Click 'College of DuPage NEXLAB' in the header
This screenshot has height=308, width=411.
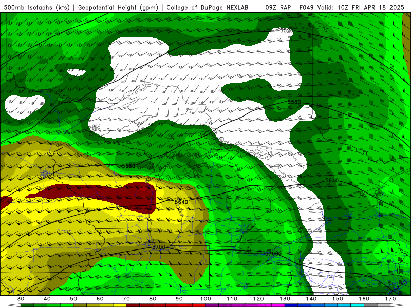208,7
